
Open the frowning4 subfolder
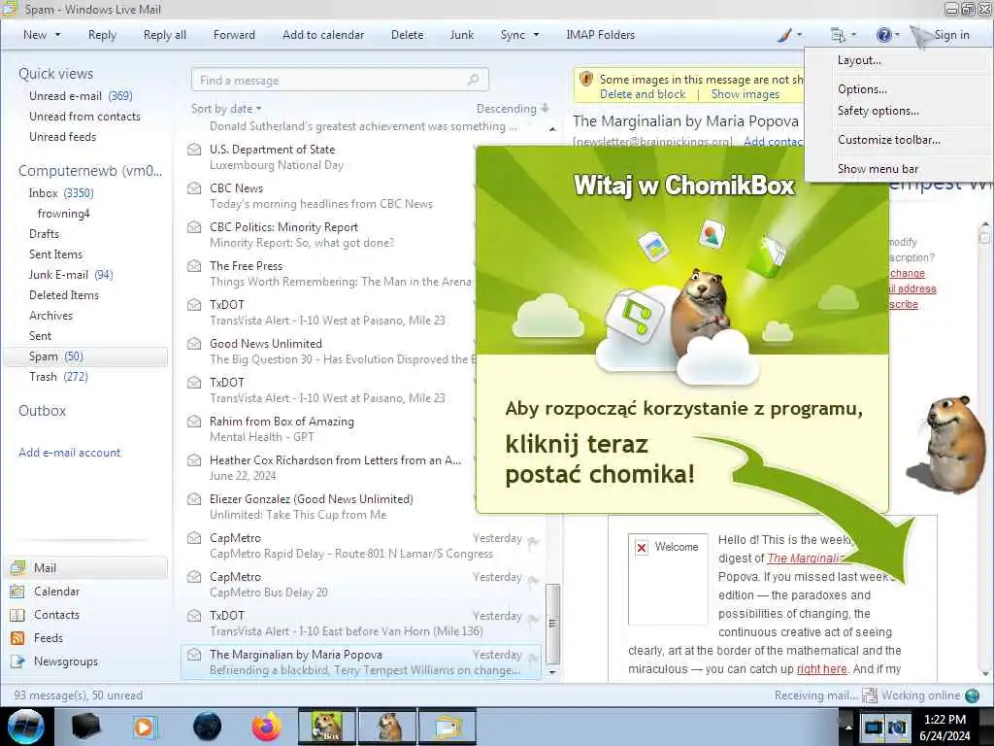(63, 213)
